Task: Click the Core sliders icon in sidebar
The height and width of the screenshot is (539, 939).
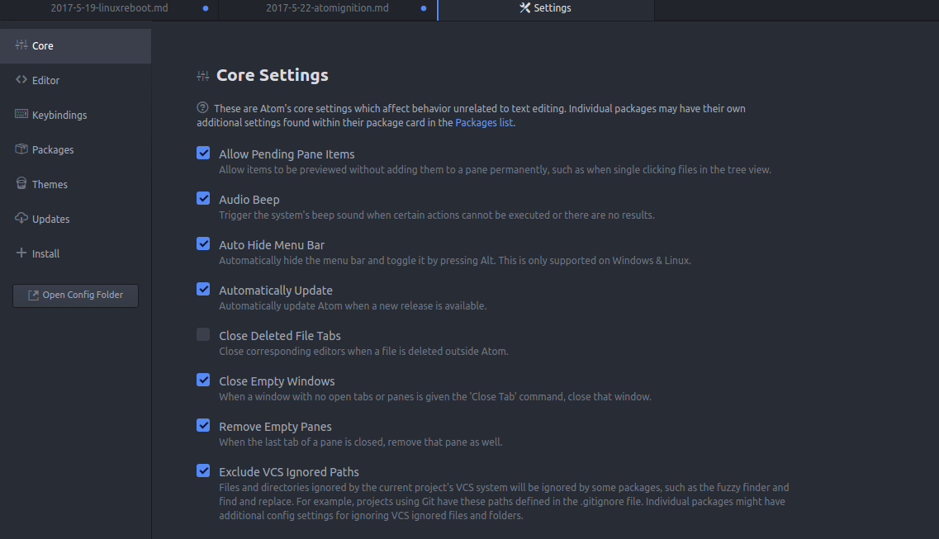Action: click(21, 45)
